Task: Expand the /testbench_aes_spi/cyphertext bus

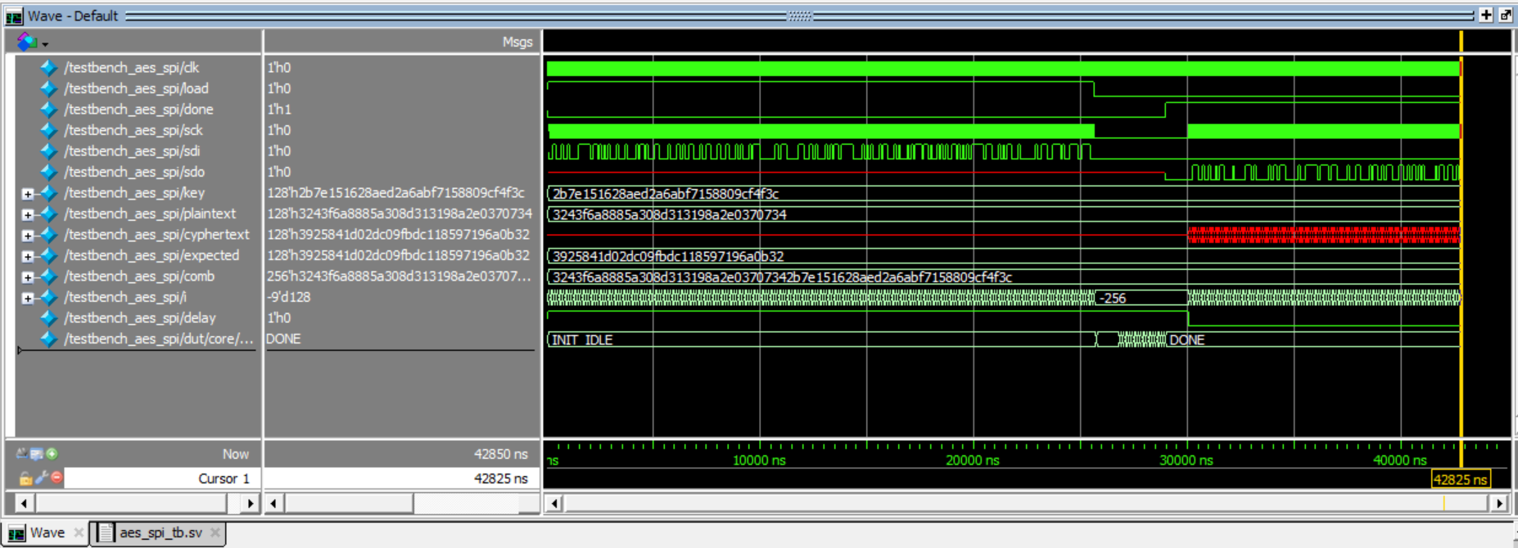Action: pyautogui.click(x=27, y=236)
